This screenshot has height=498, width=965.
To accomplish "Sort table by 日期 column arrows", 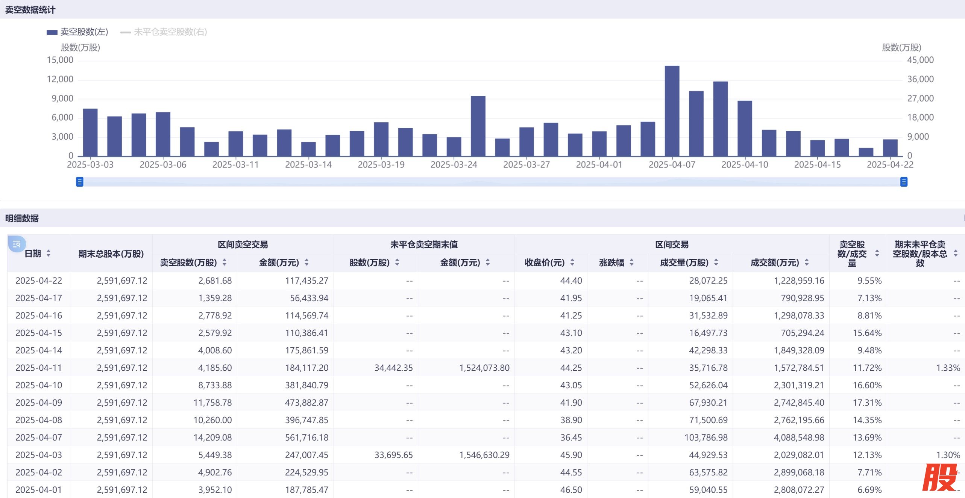I will click(x=49, y=254).
